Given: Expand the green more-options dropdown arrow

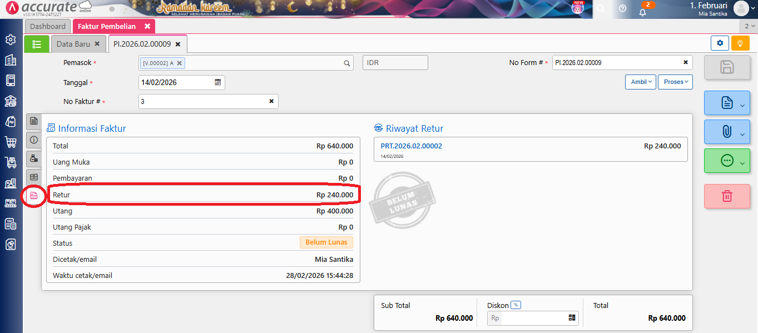Looking at the screenshot, I should [x=742, y=162].
